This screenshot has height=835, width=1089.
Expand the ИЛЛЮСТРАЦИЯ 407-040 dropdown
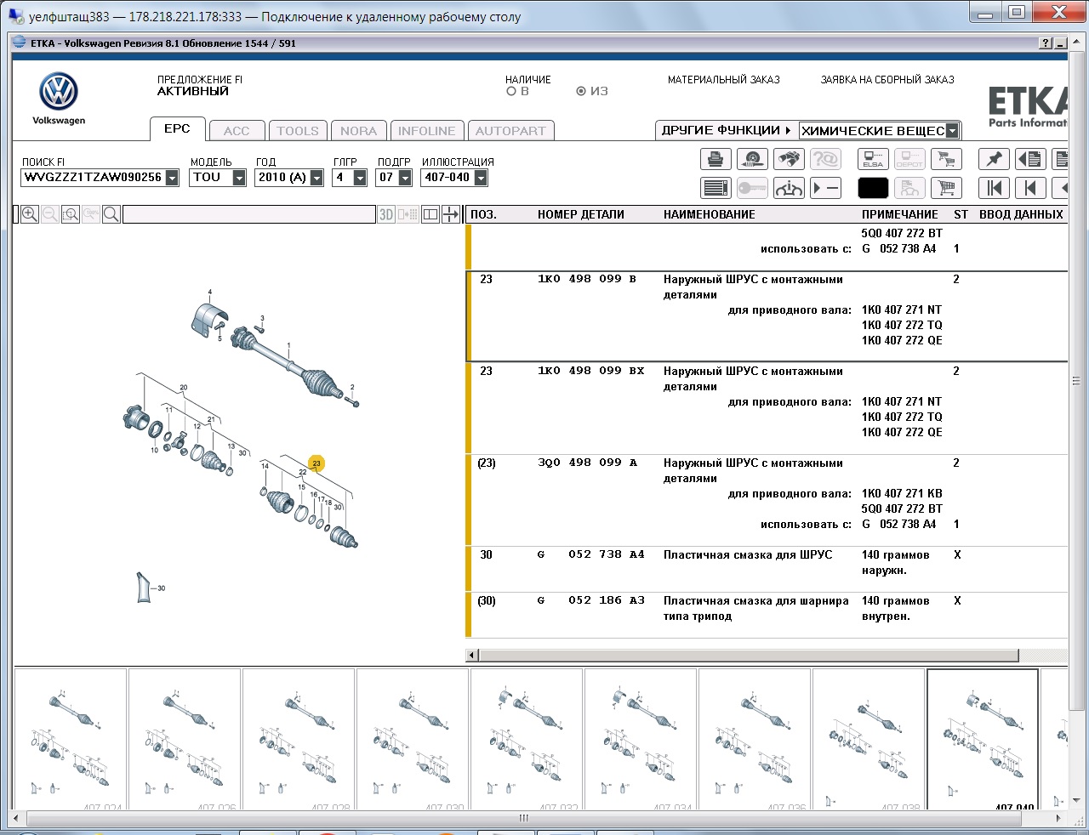[x=481, y=178]
